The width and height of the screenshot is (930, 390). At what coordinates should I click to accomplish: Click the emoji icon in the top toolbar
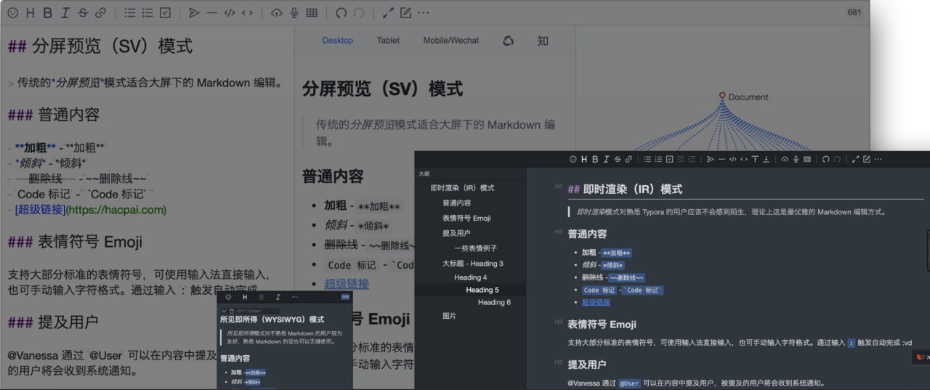[x=12, y=13]
